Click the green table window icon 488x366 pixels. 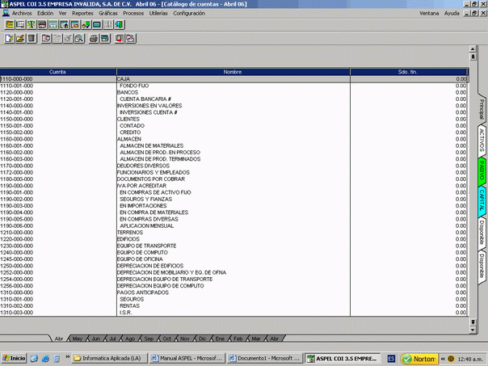click(53, 24)
